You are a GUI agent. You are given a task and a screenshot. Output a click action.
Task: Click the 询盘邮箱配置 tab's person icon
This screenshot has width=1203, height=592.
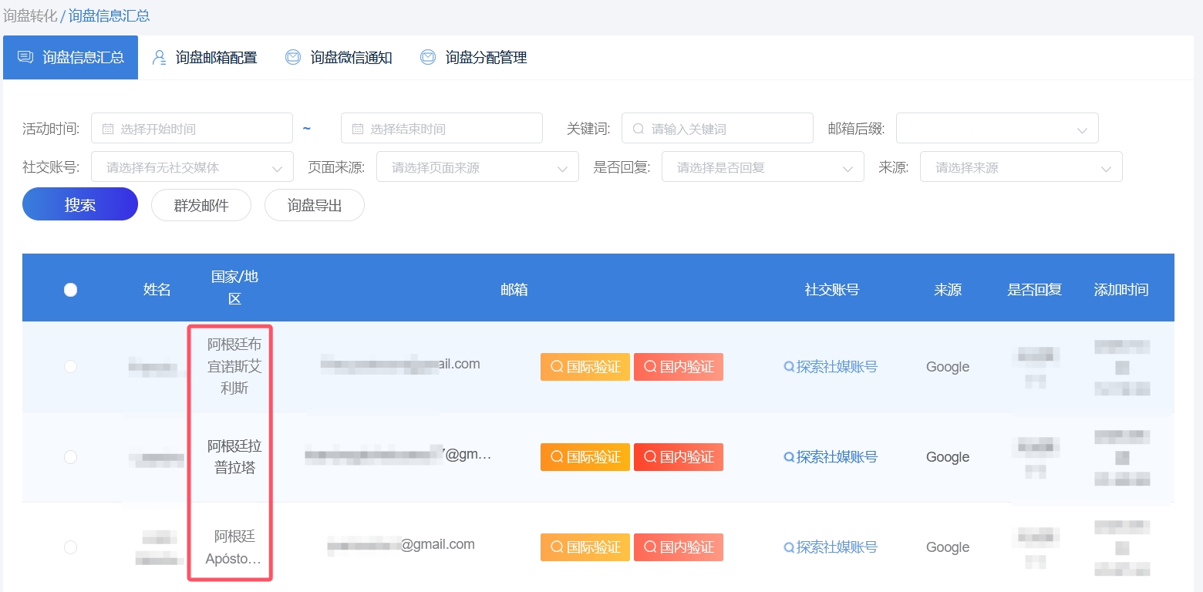pos(160,57)
